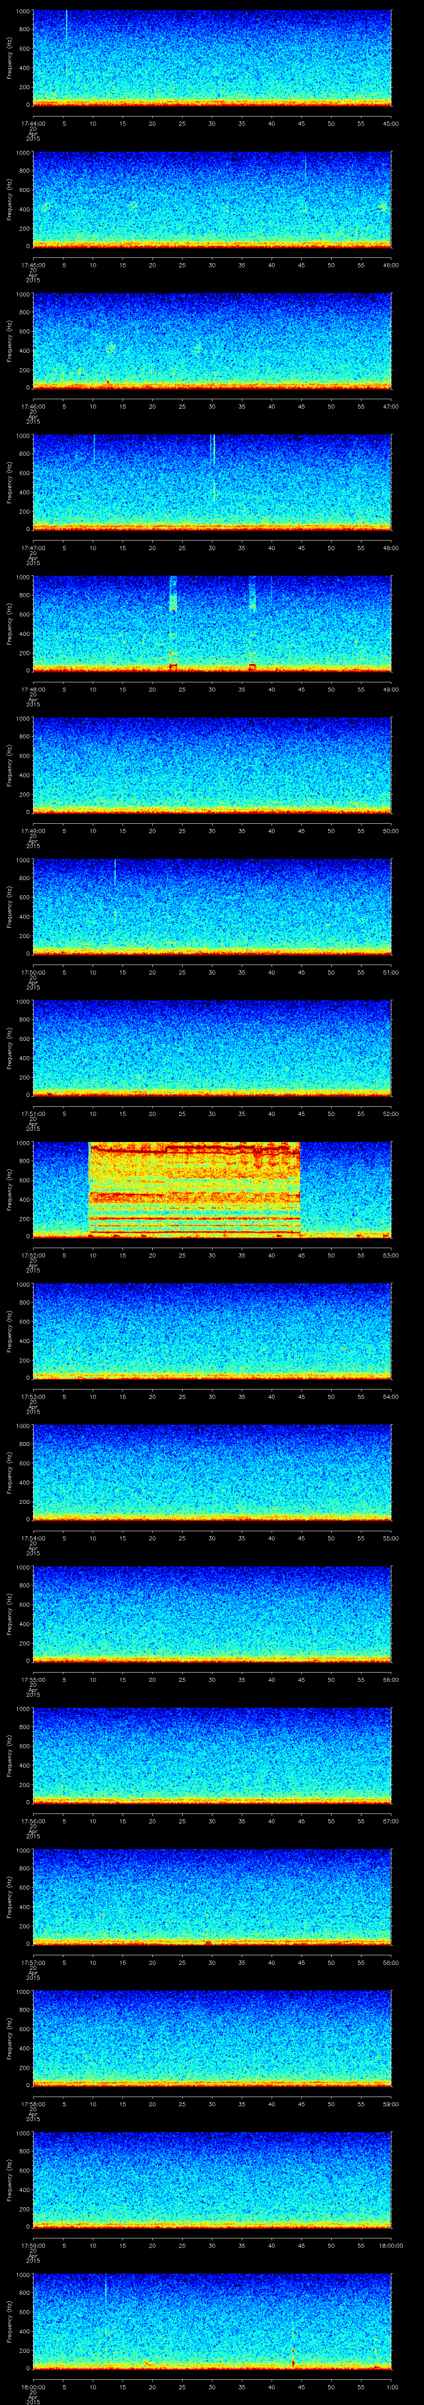This screenshot has height=2405, width=424.
Task: Click 'Frequency (Hz)' axis label of the 17:44:00 panel
Action: tap(10, 59)
